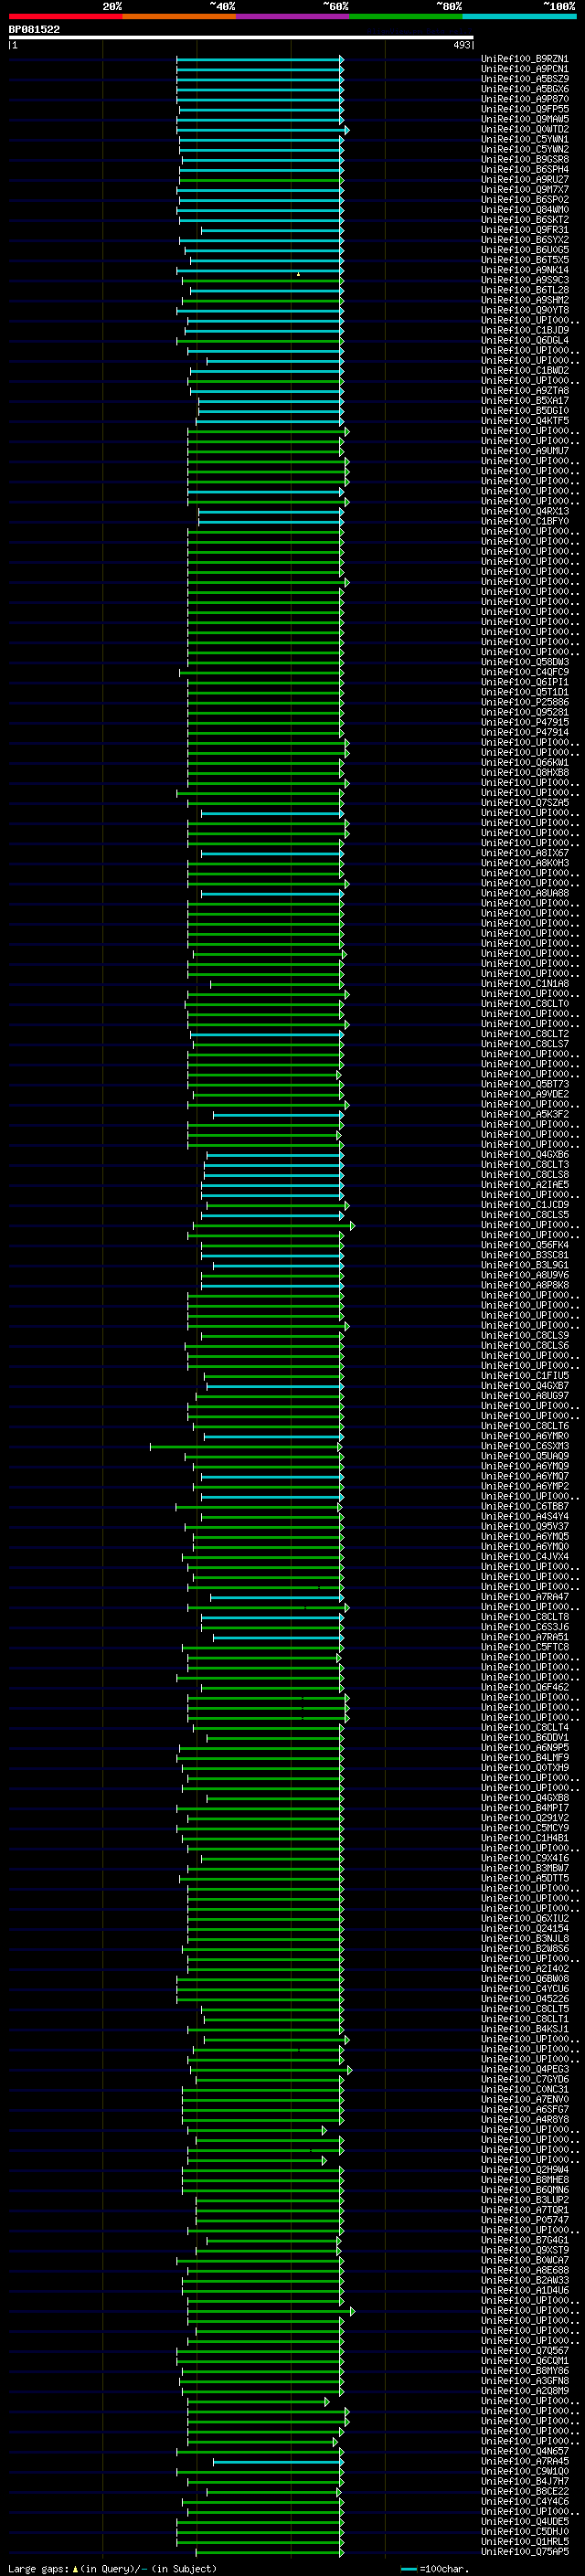Image resolution: width=585 pixels, height=2576 pixels.
Task: Select hit UniRef100_Q7Q567
Action: (x=524, y=2350)
